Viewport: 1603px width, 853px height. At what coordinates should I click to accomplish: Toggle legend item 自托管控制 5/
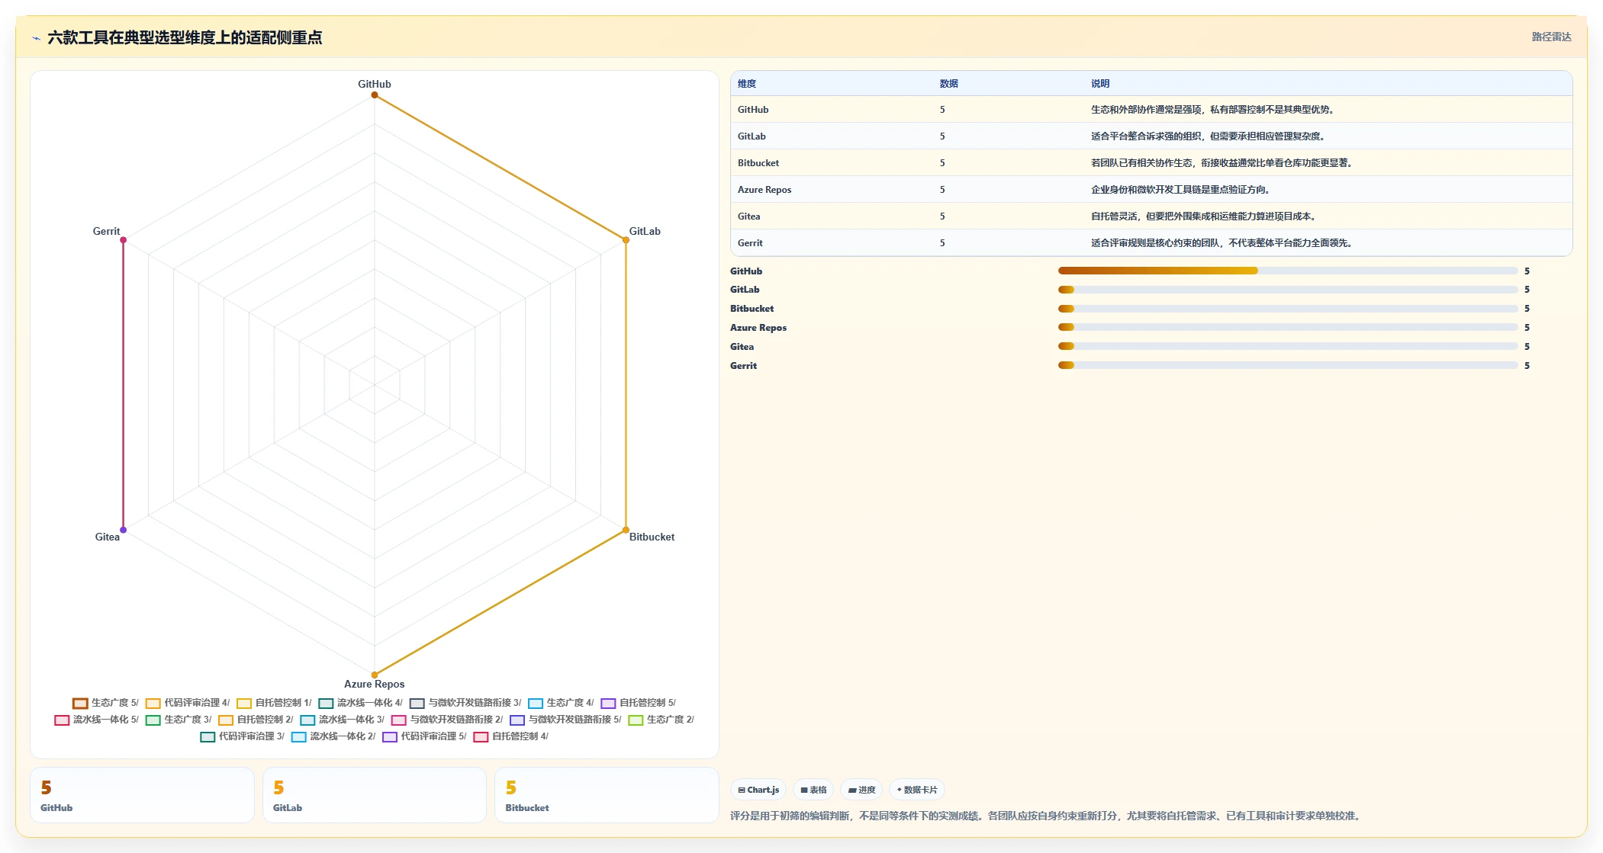pos(638,703)
